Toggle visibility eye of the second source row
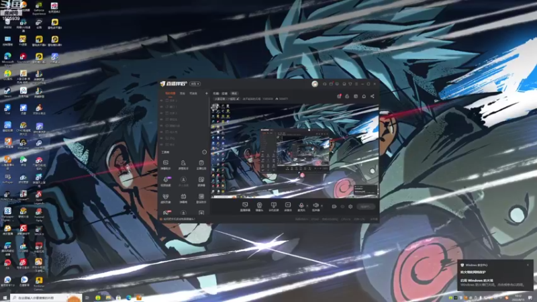This screenshot has width=537, height=302. click(x=162, y=107)
